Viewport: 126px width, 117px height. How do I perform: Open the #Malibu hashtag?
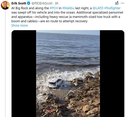tap(68, 8)
